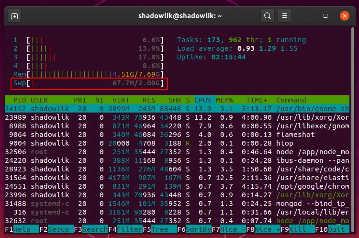Click the Load average line

237,48
